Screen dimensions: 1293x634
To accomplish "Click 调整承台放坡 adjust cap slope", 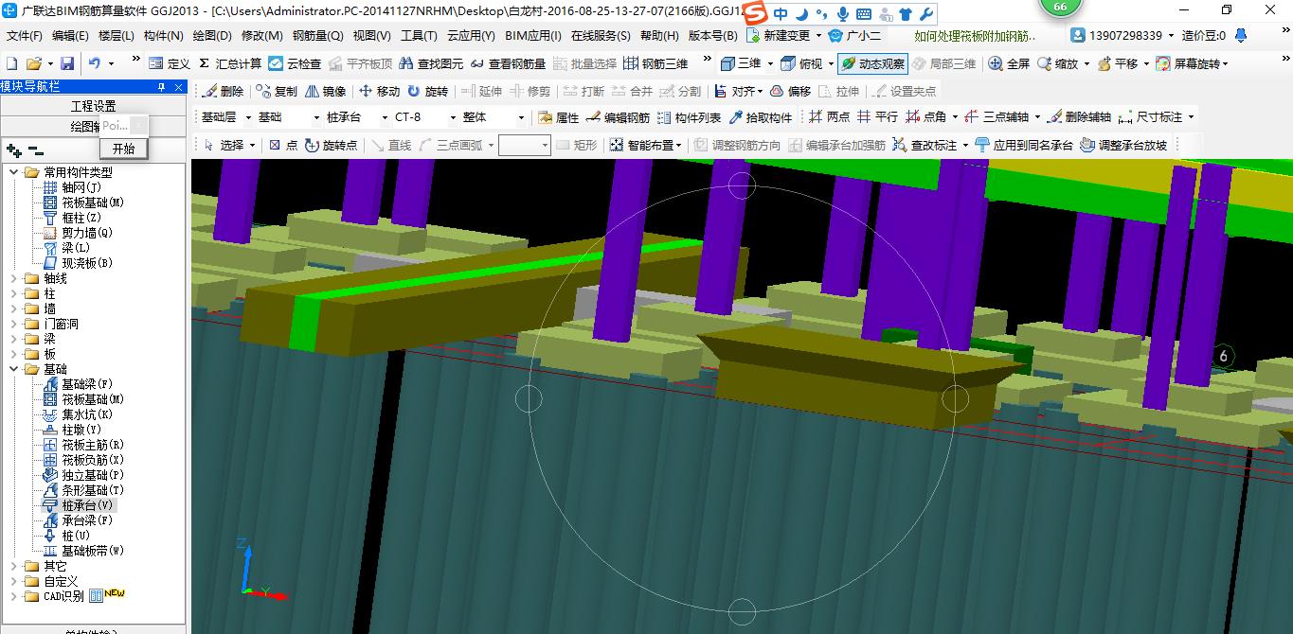I will tap(1123, 145).
